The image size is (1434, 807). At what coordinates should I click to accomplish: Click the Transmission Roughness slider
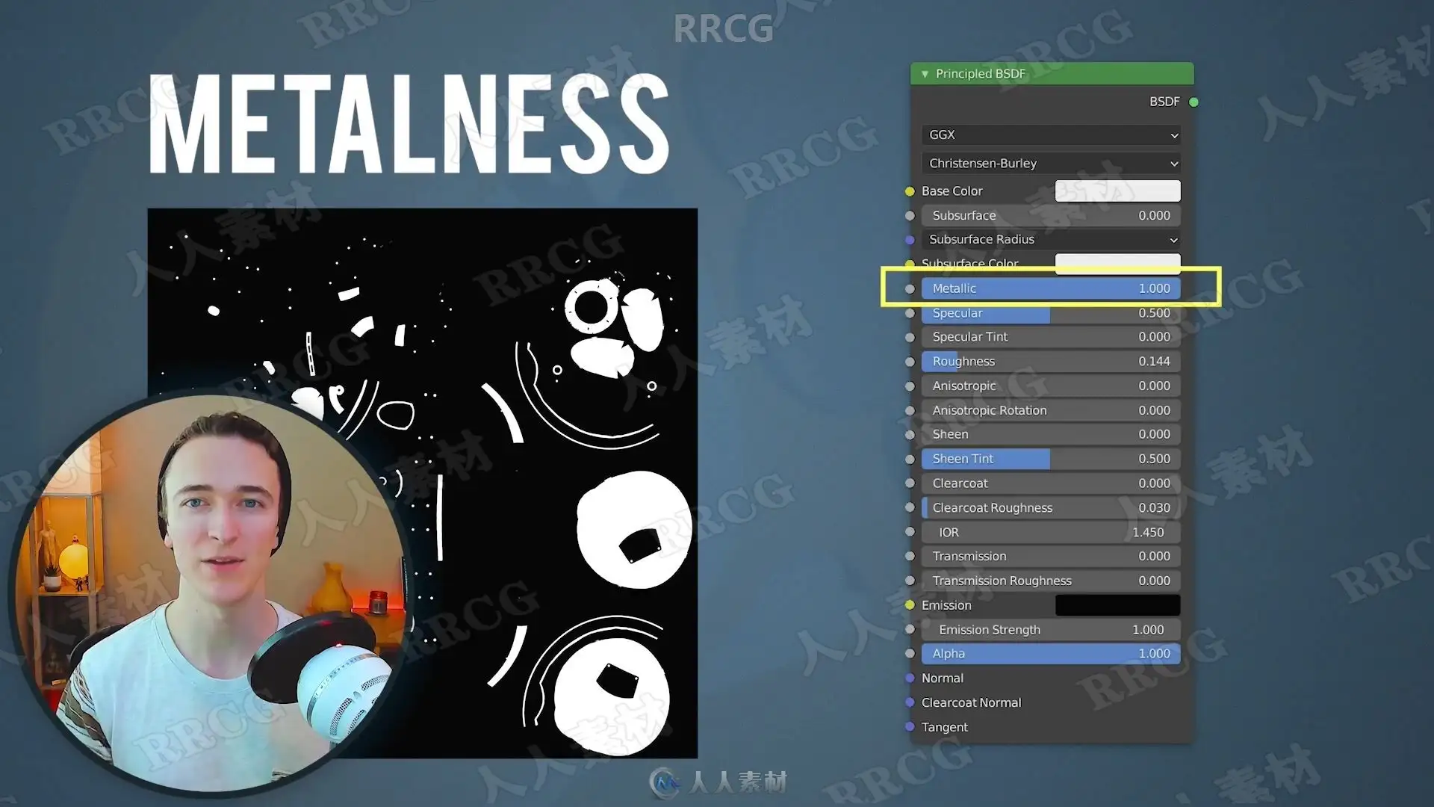pos(1051,581)
